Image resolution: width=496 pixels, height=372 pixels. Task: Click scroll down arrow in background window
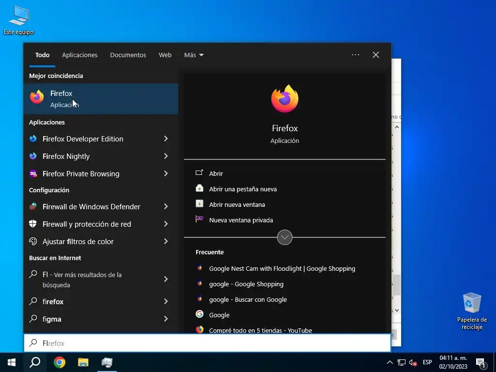point(397,310)
